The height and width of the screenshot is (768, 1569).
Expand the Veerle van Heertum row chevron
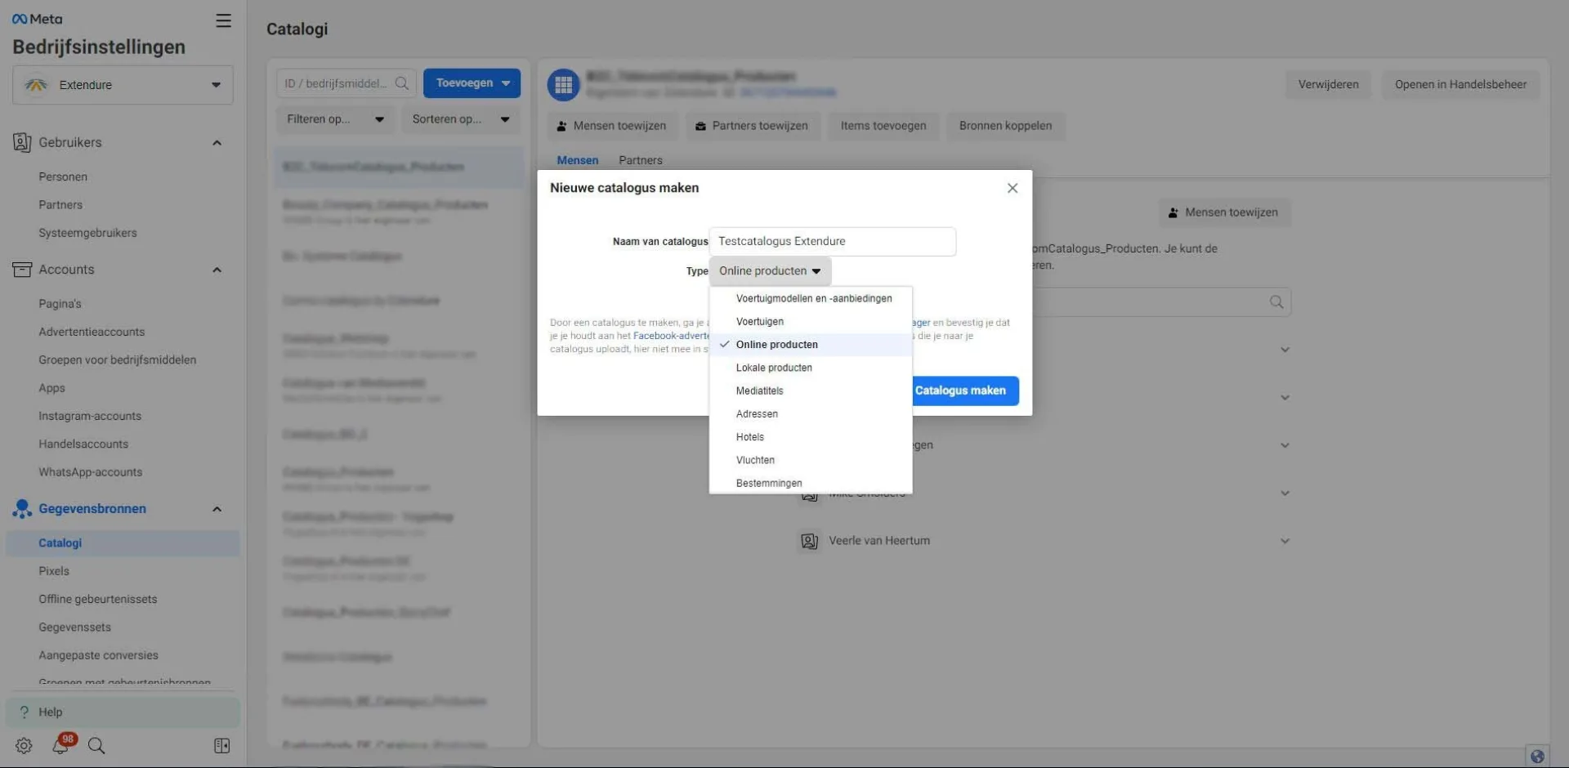pyautogui.click(x=1285, y=541)
